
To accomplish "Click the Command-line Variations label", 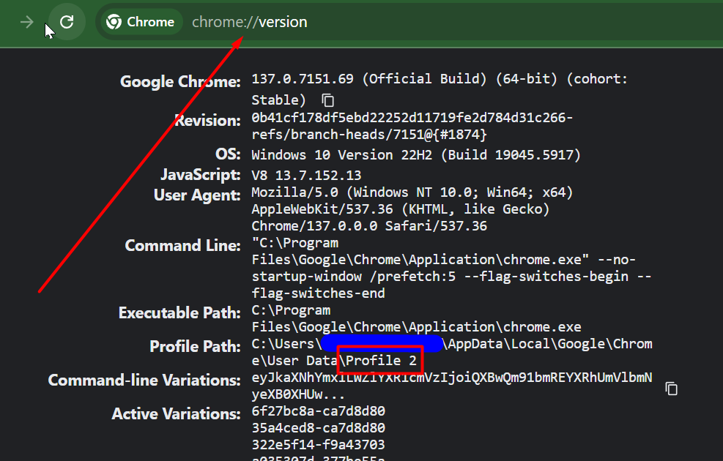I will pos(144,380).
